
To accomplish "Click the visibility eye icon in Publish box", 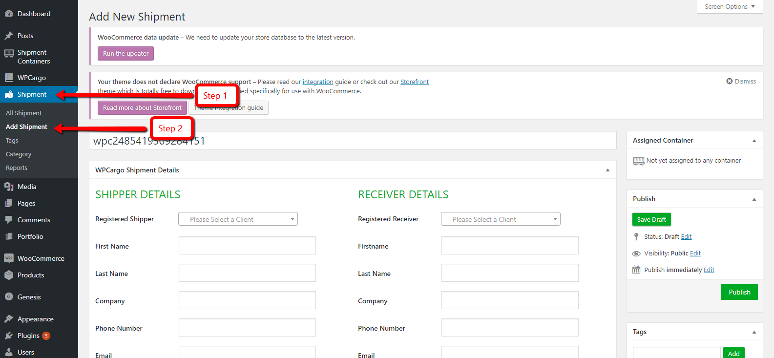I will 636,253.
